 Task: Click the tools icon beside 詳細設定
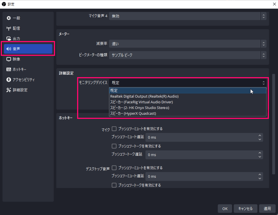click(9, 90)
